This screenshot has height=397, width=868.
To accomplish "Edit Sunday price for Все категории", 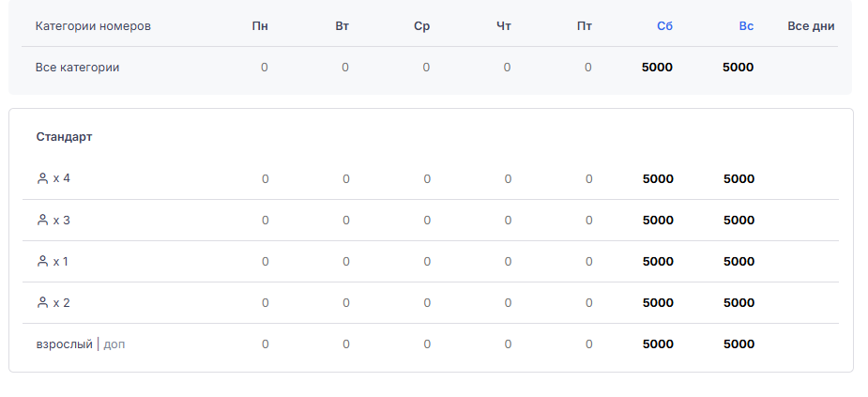I will point(738,67).
